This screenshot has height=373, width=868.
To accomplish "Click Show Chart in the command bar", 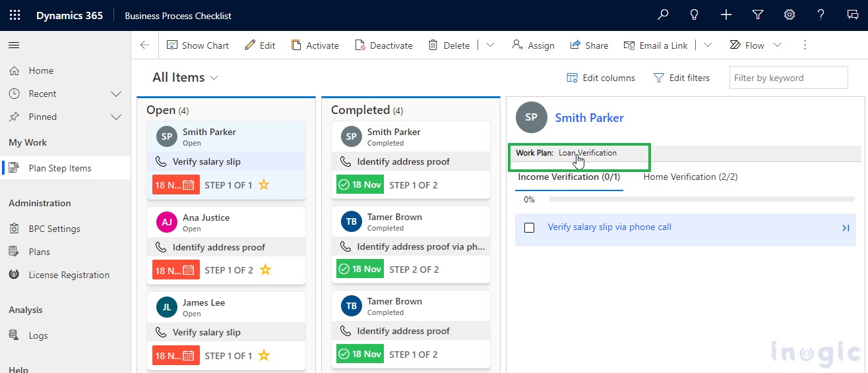I will (197, 45).
